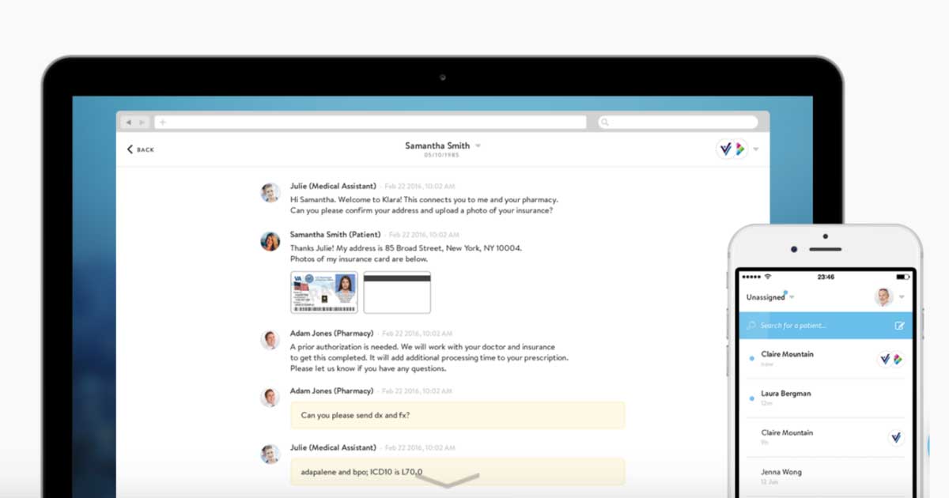Click the BACK button in the top left
The height and width of the screenshot is (498, 949).
[x=140, y=149]
